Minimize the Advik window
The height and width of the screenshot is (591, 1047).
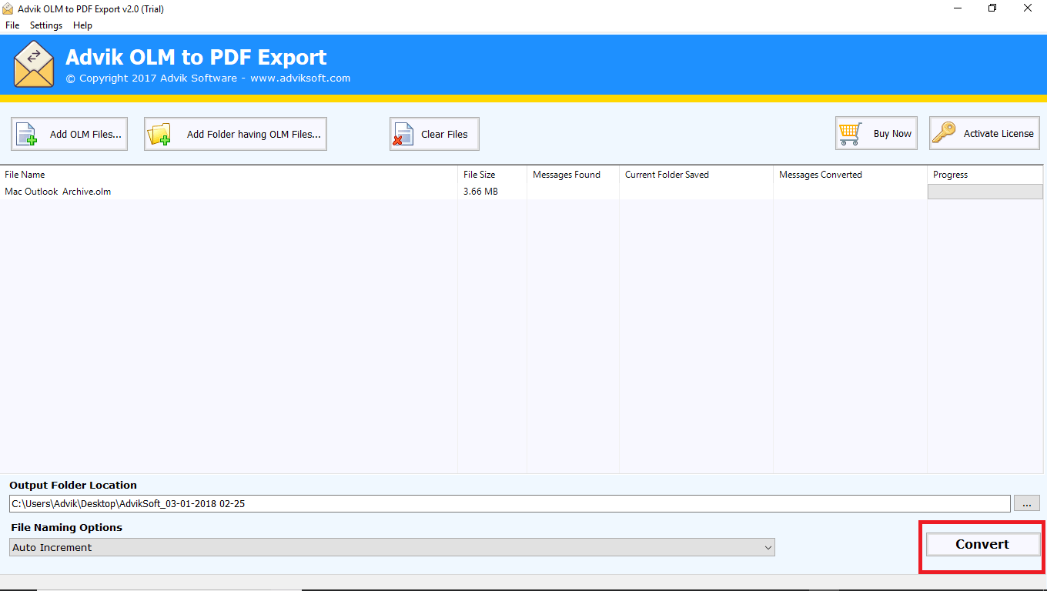pos(957,8)
